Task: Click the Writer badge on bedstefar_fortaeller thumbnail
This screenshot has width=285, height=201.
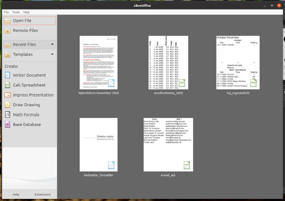Action: click(x=111, y=165)
